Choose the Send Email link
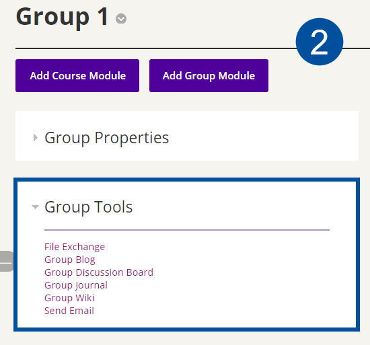Screen dimensions: 370x345 [x=69, y=311]
